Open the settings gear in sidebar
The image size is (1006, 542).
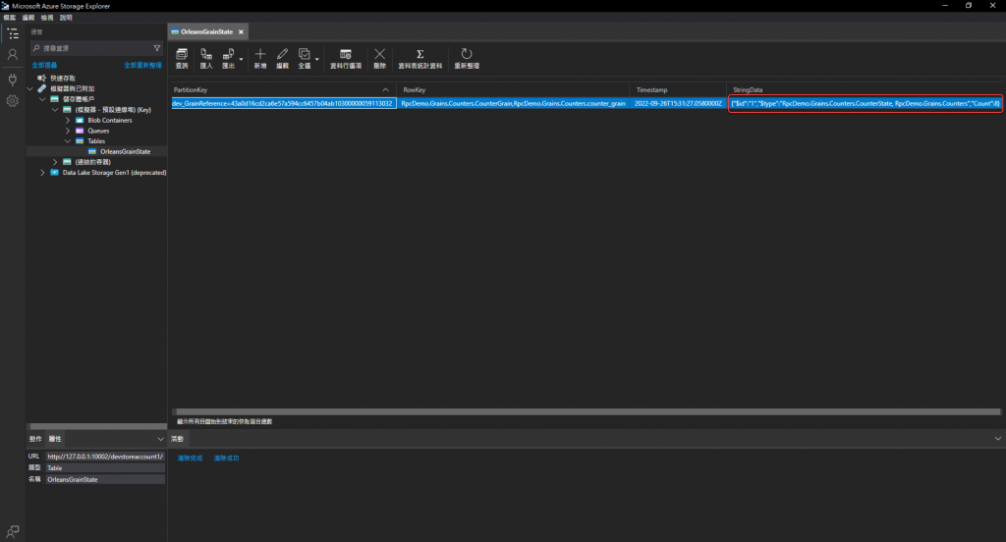click(12, 101)
